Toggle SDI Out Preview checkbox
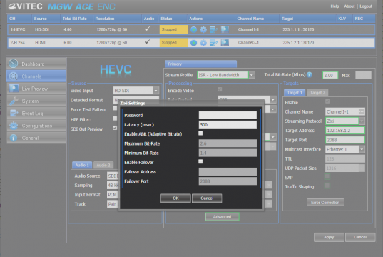The width and height of the screenshot is (383, 257). [x=115, y=128]
